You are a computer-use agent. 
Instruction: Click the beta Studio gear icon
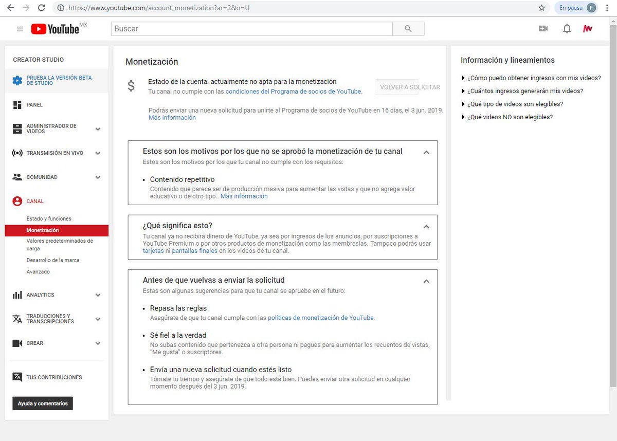click(x=17, y=80)
